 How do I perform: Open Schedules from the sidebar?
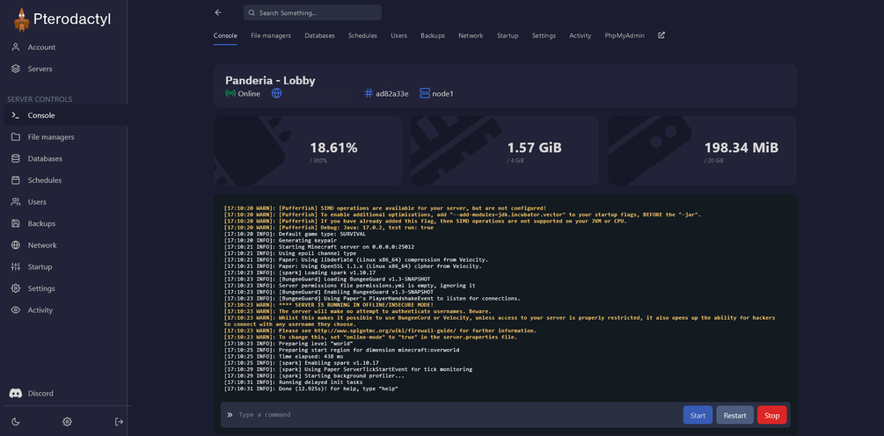[x=45, y=180]
